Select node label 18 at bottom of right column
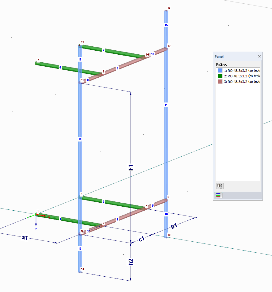The height and width of the screenshot is (292, 272). point(169,235)
